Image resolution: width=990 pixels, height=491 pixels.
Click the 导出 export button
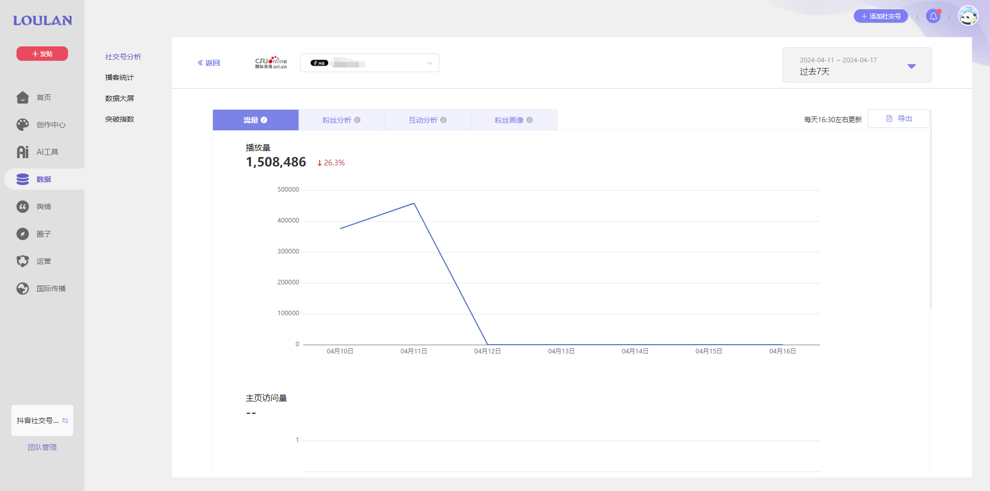pos(899,118)
